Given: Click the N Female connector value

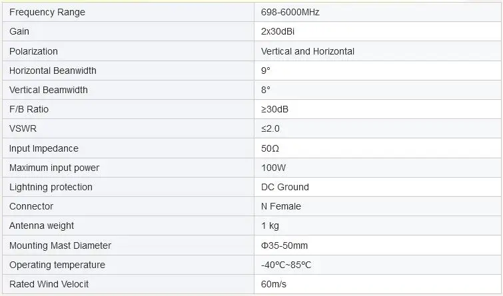Looking at the screenshot, I should [280, 206].
